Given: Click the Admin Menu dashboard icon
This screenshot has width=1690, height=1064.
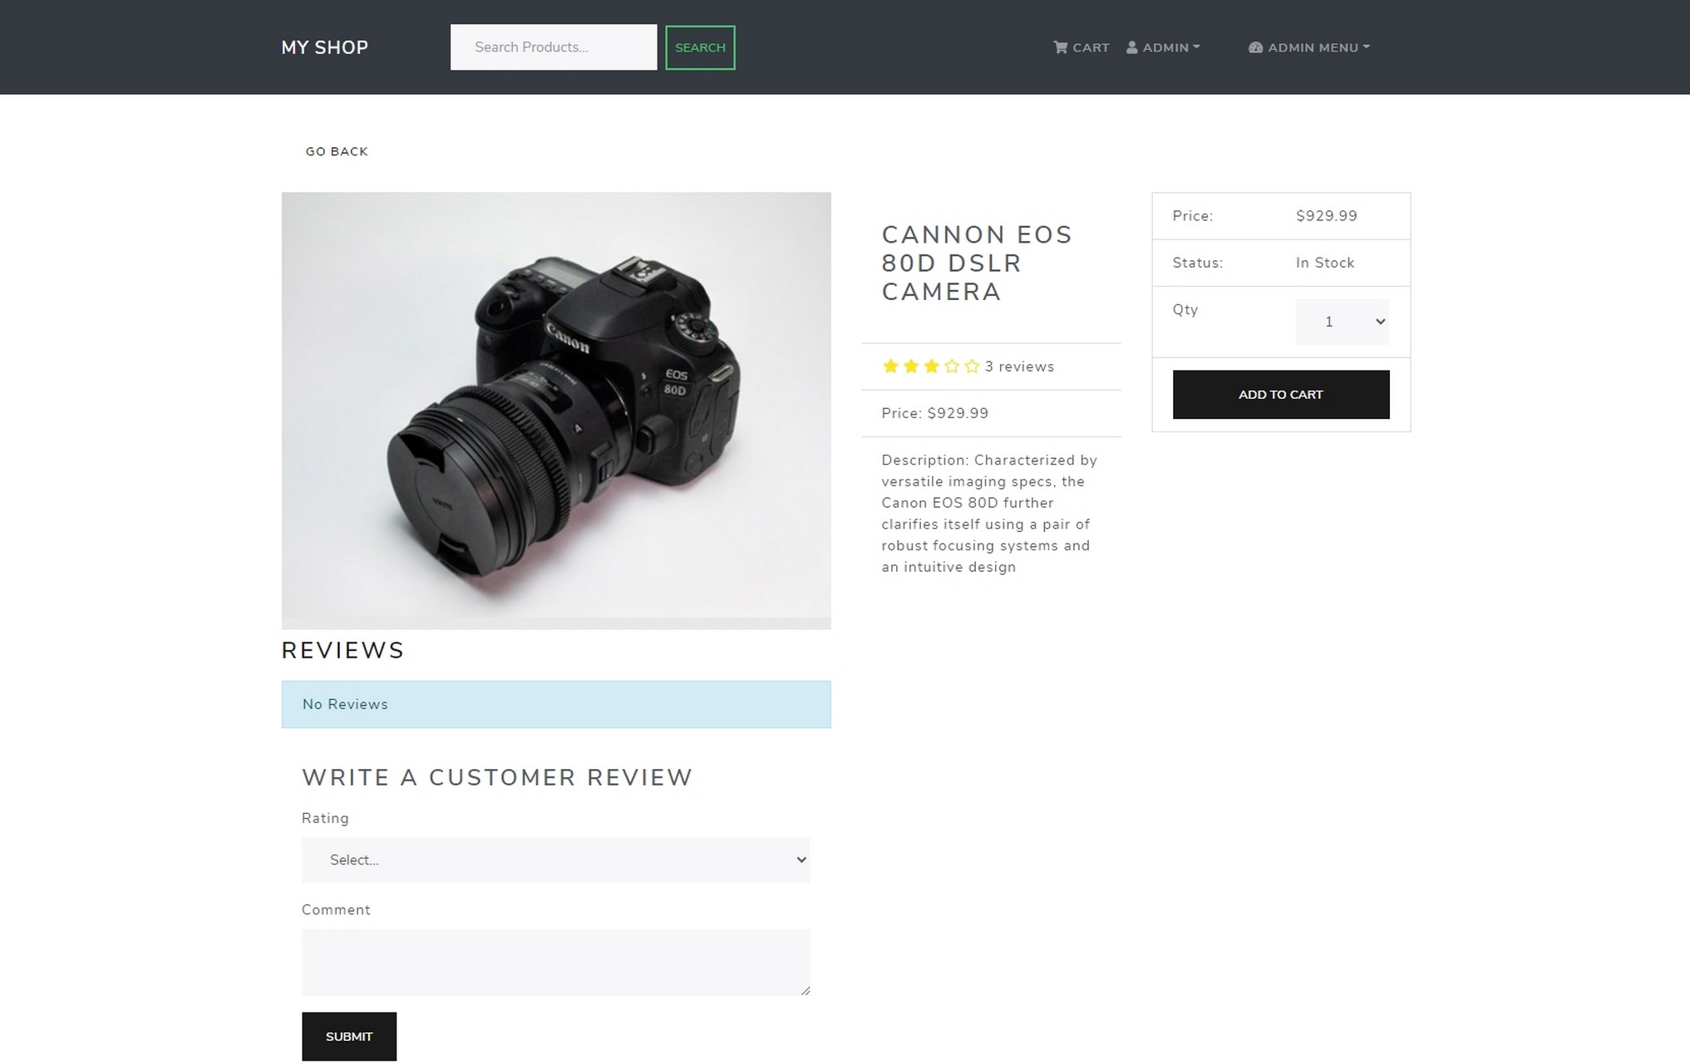Looking at the screenshot, I should click(x=1255, y=47).
